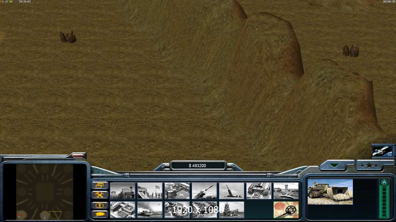Click the star emblem above power meter

(384, 182)
